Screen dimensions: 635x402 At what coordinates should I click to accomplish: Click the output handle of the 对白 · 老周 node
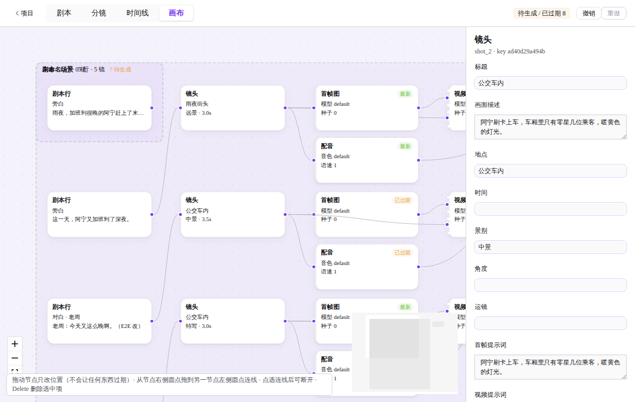152,321
